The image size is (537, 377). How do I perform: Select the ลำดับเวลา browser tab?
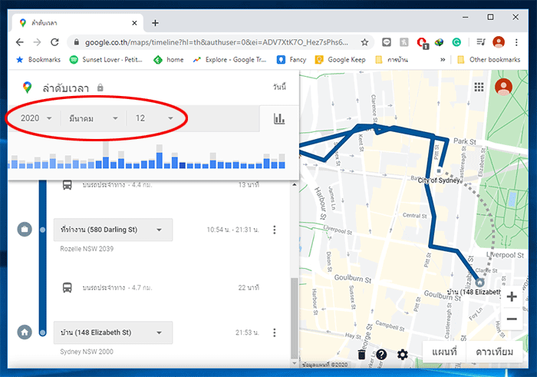tap(78, 23)
